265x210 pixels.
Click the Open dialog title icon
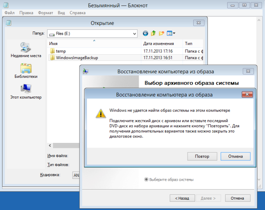coord(9,23)
